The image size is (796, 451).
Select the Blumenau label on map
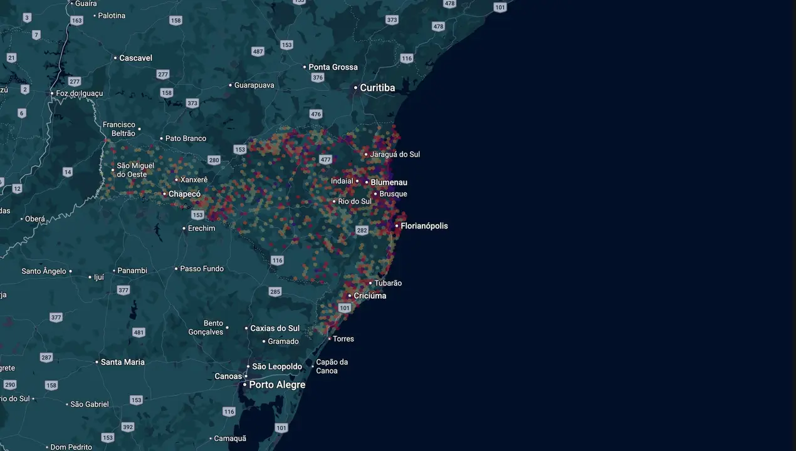389,182
